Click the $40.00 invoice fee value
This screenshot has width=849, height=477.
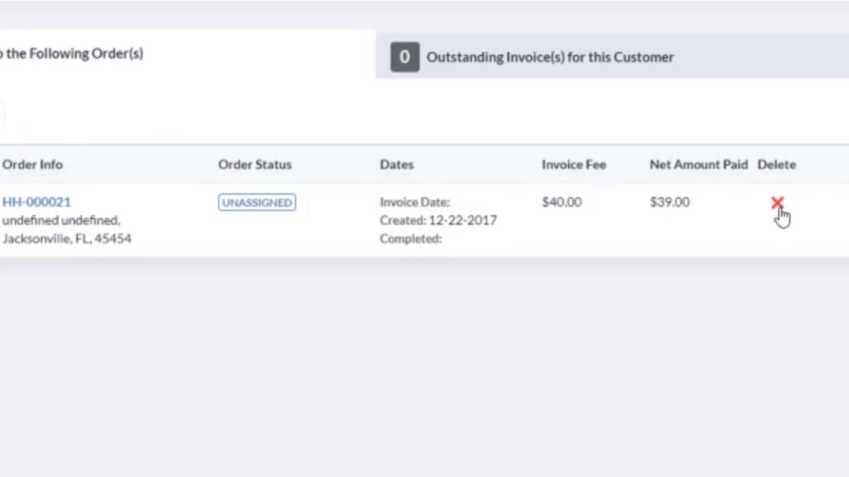click(561, 202)
